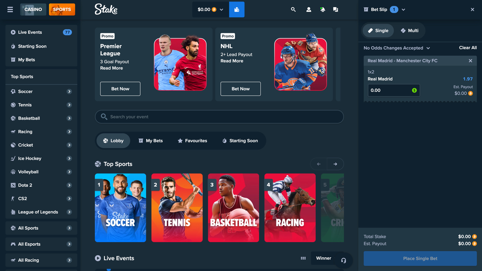
Task: Click the Place Single Bet button
Action: point(420,259)
